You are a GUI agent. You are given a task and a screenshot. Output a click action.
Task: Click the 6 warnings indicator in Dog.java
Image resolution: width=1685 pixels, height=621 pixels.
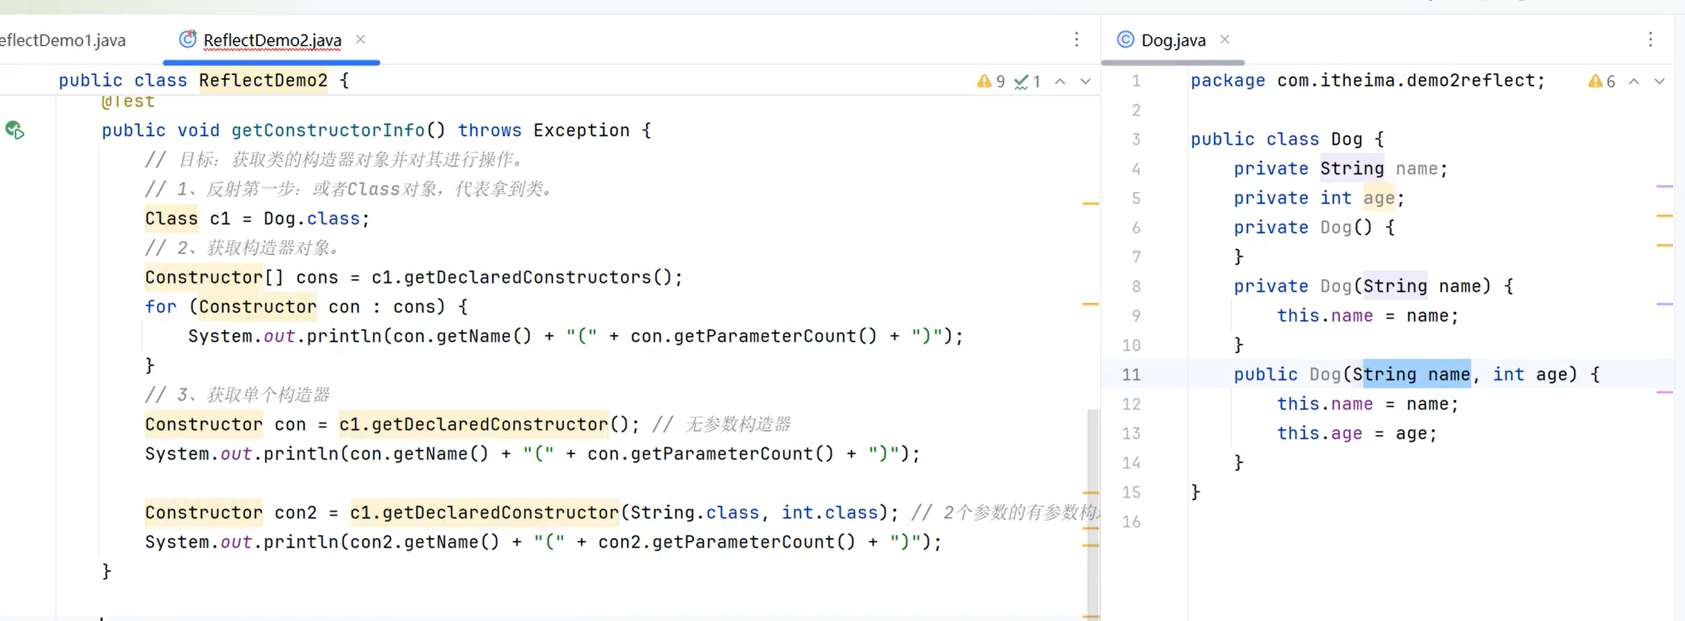tap(1595, 81)
